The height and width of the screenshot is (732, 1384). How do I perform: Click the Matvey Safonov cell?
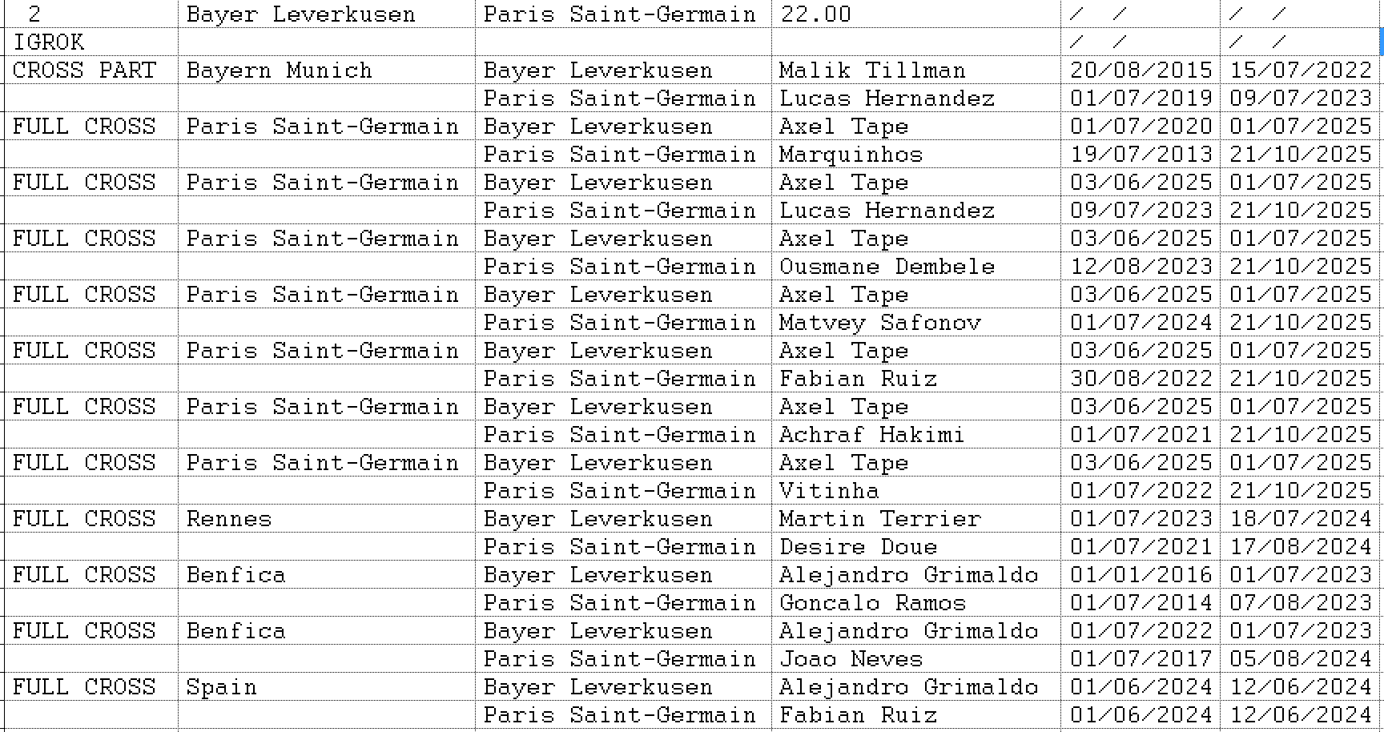pos(916,322)
